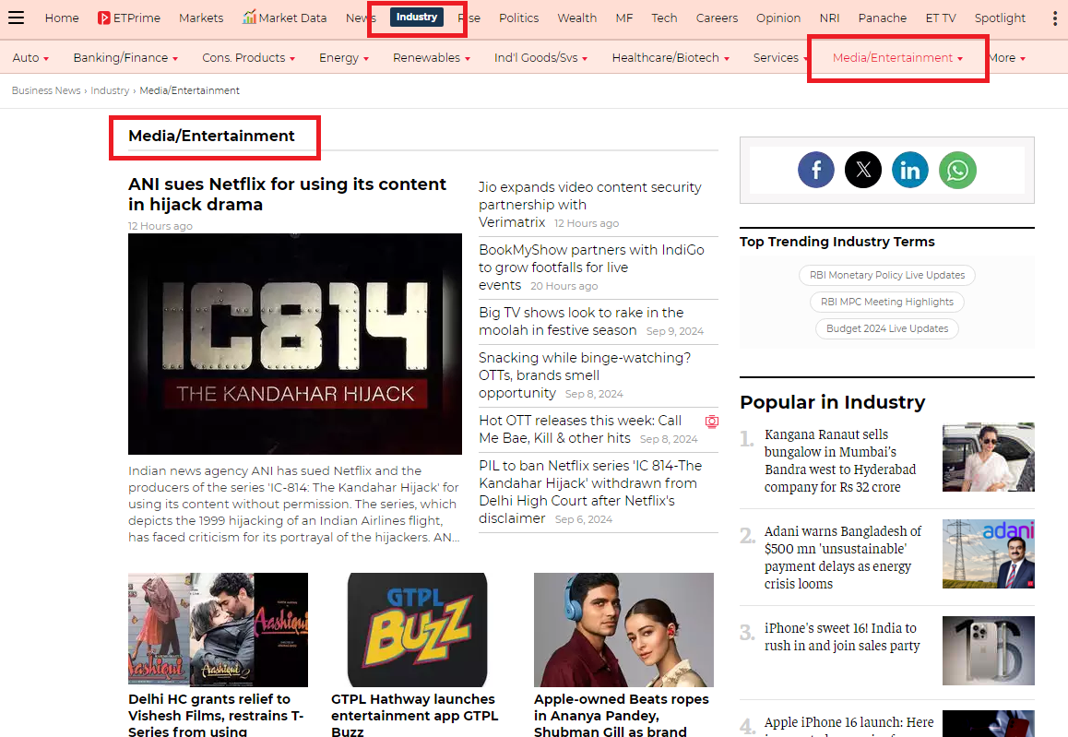
Task: Open the ANI sues Netflix headline
Action: click(287, 194)
